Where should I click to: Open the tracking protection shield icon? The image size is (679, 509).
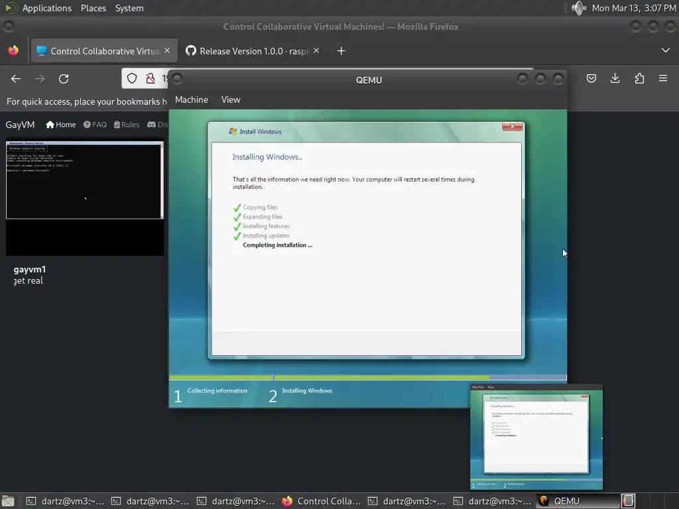coord(132,78)
